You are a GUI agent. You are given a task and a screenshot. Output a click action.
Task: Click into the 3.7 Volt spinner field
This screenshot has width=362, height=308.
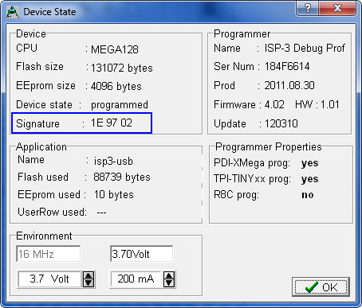(x=49, y=279)
